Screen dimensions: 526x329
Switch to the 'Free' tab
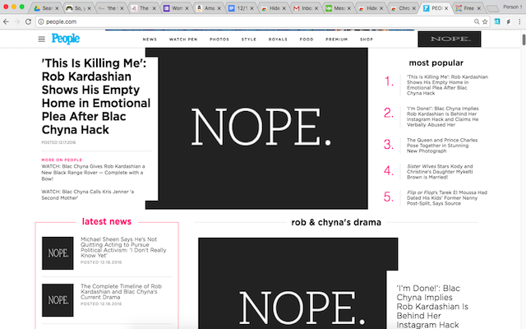(468, 8)
